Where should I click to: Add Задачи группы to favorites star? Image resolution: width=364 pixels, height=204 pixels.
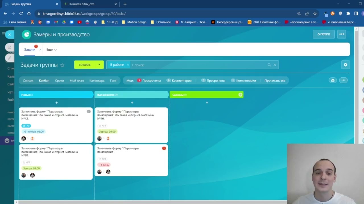(62, 65)
